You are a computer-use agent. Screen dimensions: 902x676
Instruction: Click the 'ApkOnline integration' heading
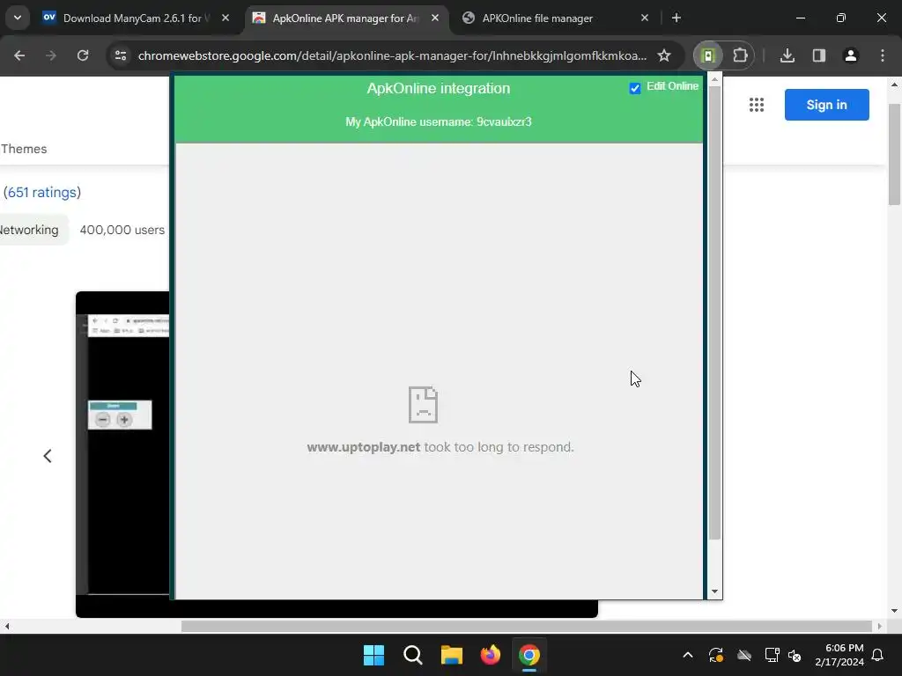pos(439,89)
